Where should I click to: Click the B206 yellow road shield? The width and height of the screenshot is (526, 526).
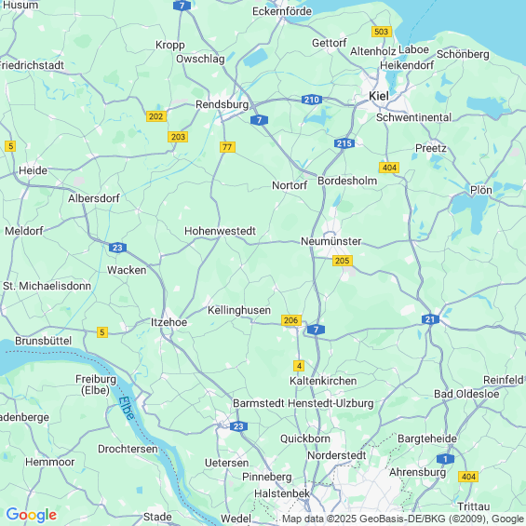(291, 320)
